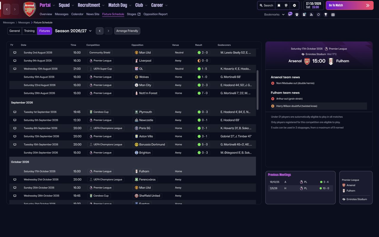Click the Paris SG badge in fixtures
The height and width of the screenshot is (237, 379).
point(136,128)
